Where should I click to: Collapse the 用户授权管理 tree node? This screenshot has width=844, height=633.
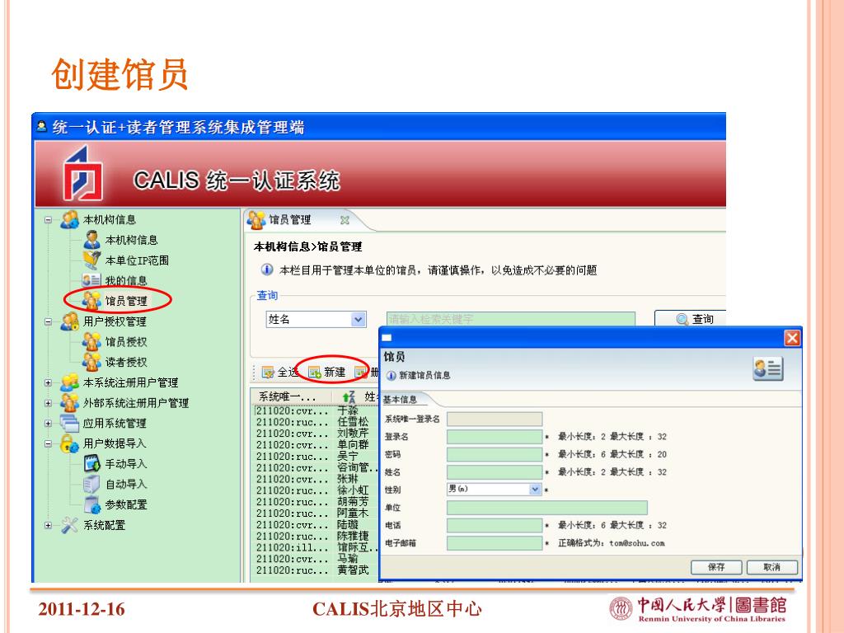[48, 321]
